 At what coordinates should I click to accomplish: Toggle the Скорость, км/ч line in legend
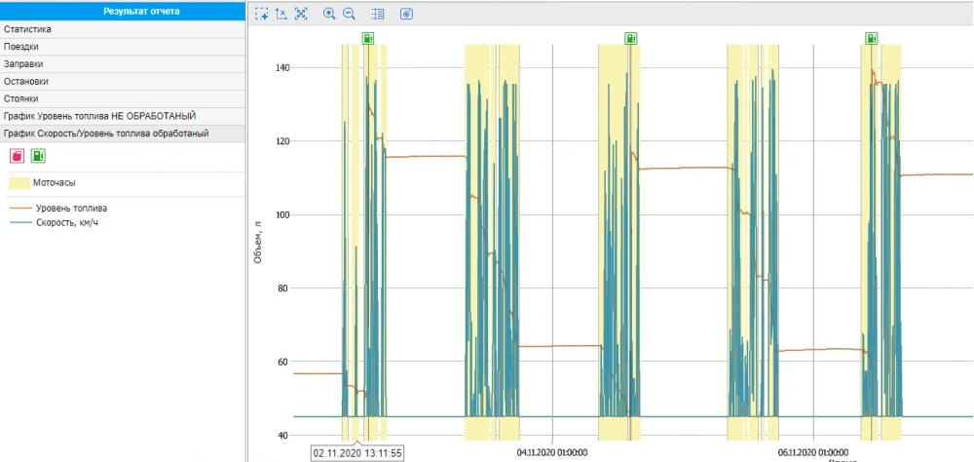point(67,222)
